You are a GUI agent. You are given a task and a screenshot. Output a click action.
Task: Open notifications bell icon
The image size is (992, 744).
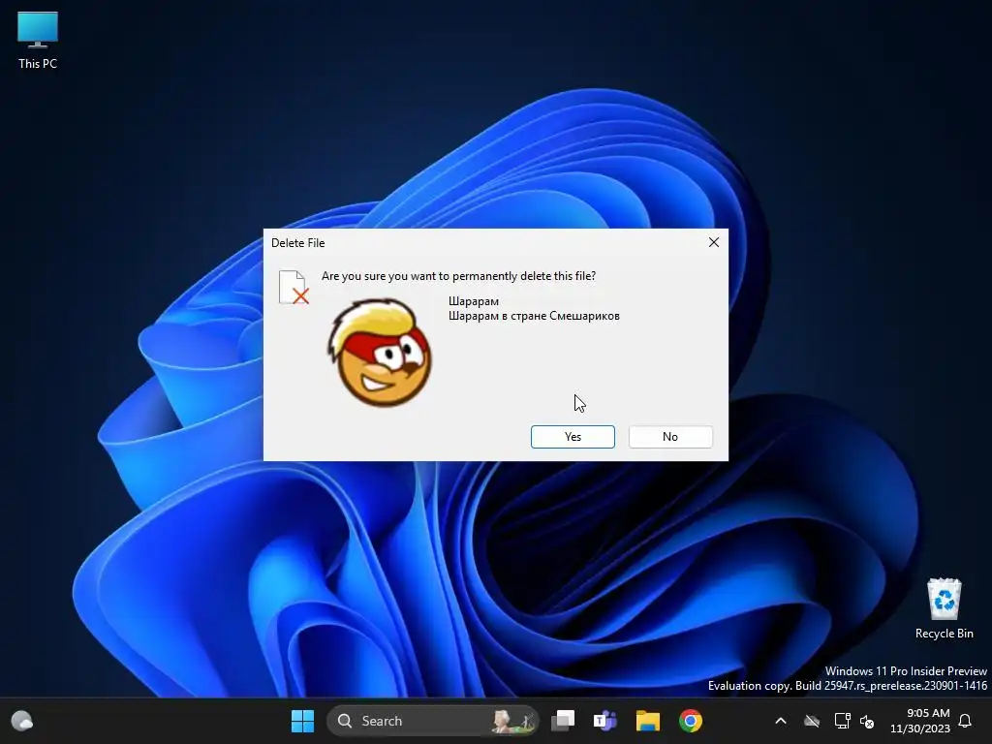coord(966,721)
